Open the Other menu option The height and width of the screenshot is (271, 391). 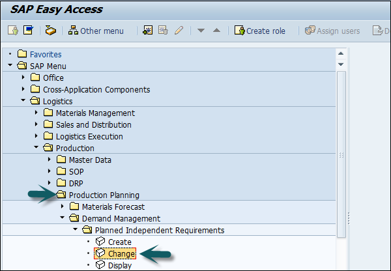tap(96, 31)
